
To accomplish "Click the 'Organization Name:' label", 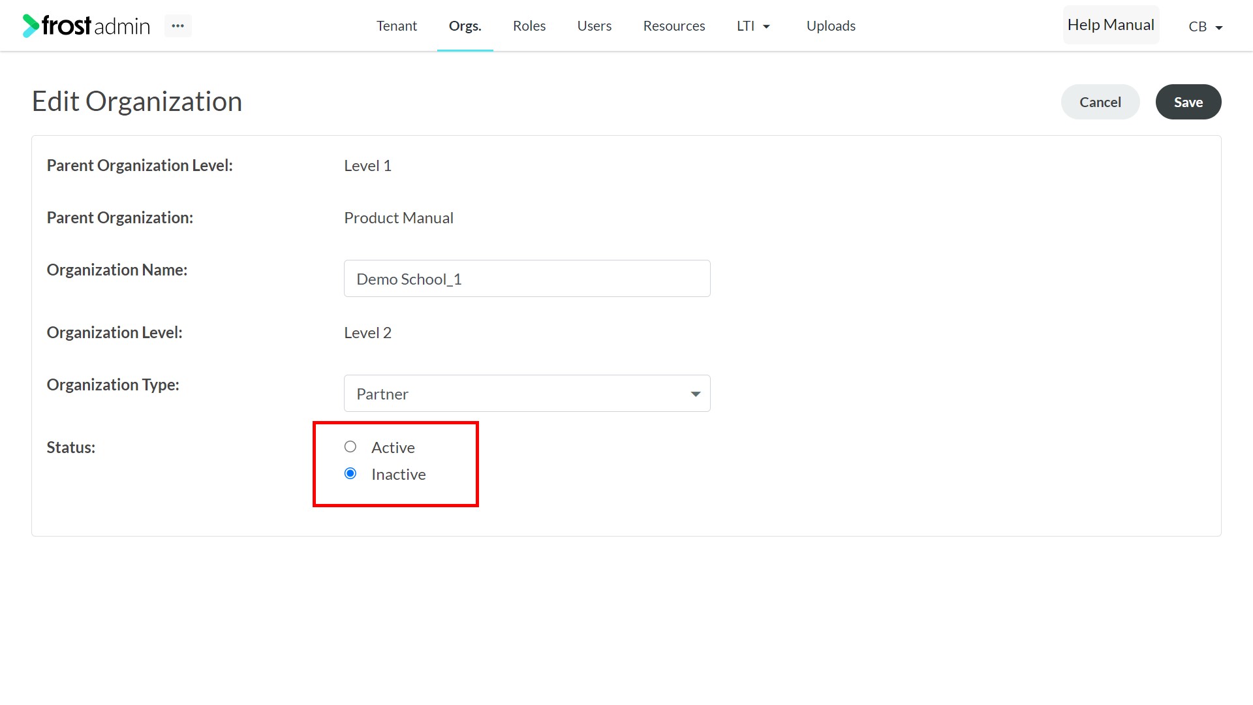I will pyautogui.click(x=117, y=270).
